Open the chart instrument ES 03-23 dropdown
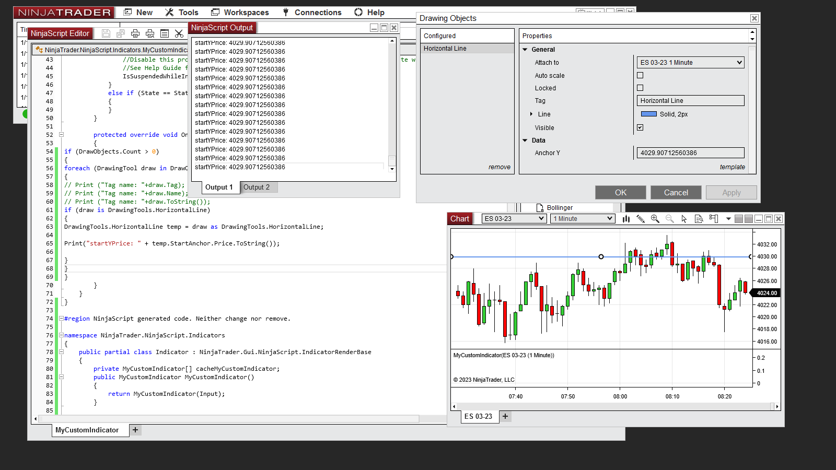836x470 pixels. pos(514,219)
